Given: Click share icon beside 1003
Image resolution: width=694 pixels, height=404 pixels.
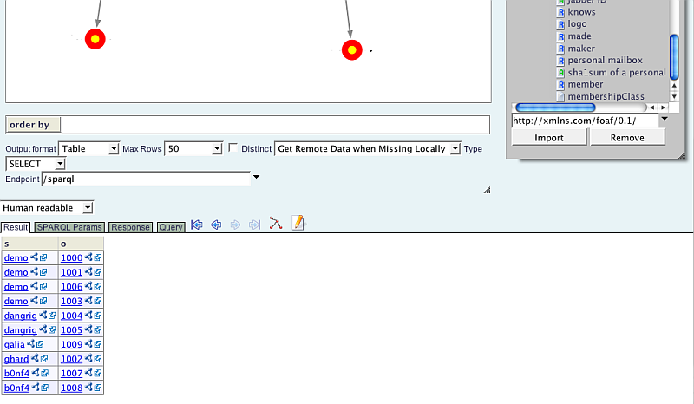Looking at the screenshot, I should [88, 301].
